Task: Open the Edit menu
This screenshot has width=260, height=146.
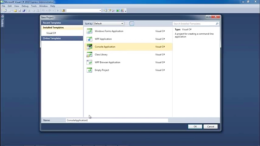Action: (10, 6)
